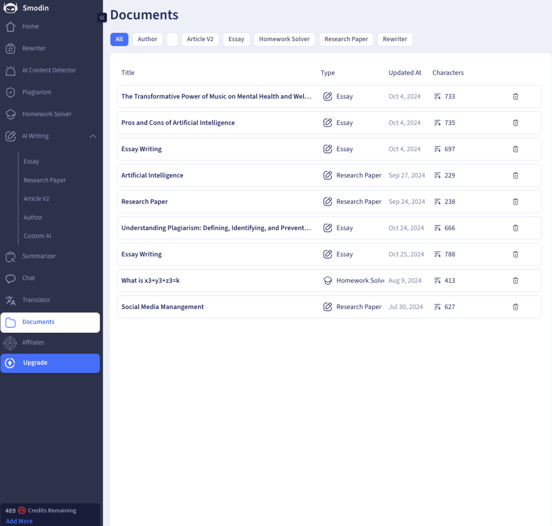The height and width of the screenshot is (526, 552).
Task: Launch the Translator tool
Action: point(36,300)
